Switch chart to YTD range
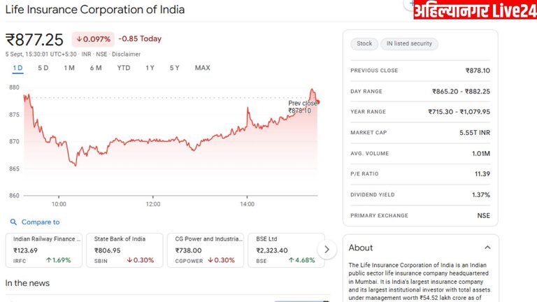 tap(124, 68)
